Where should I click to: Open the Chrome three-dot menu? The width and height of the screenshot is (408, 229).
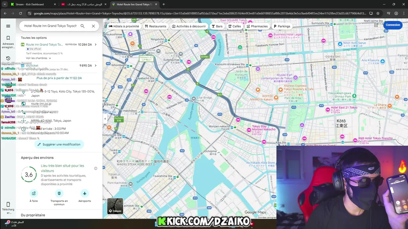tap(404, 13)
